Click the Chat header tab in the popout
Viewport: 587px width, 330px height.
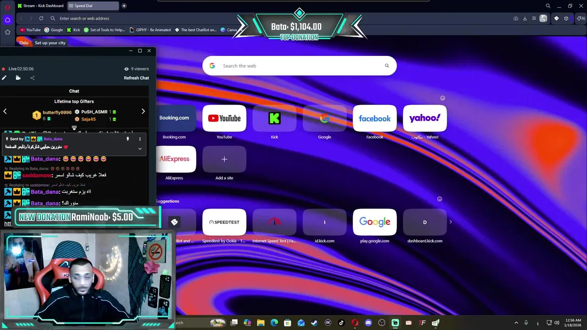pos(74,91)
